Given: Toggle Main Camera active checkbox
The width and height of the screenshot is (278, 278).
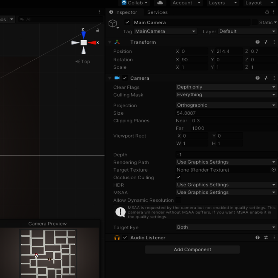Looking at the screenshot, I should point(127,22).
